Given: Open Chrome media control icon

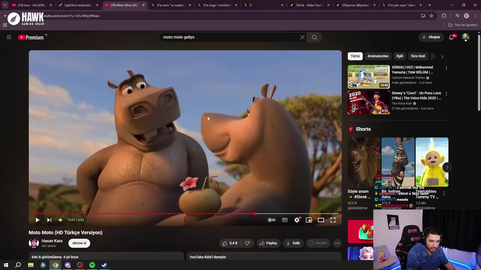Looking at the screenshot, I should [x=457, y=16].
